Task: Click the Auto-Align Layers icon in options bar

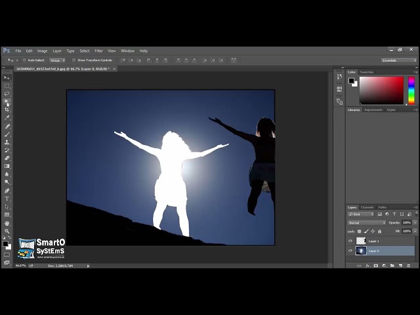Action: [x=234, y=60]
